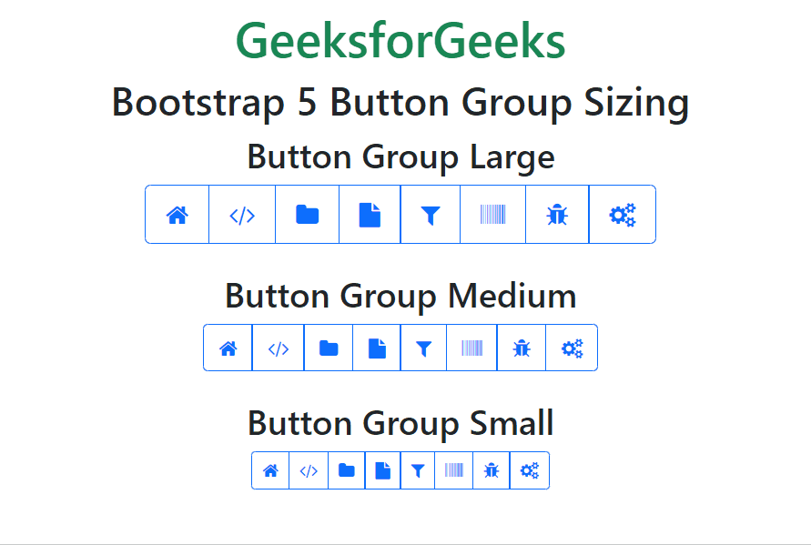Click bug icon in small button group
The width and height of the screenshot is (811, 545).
coord(492,470)
